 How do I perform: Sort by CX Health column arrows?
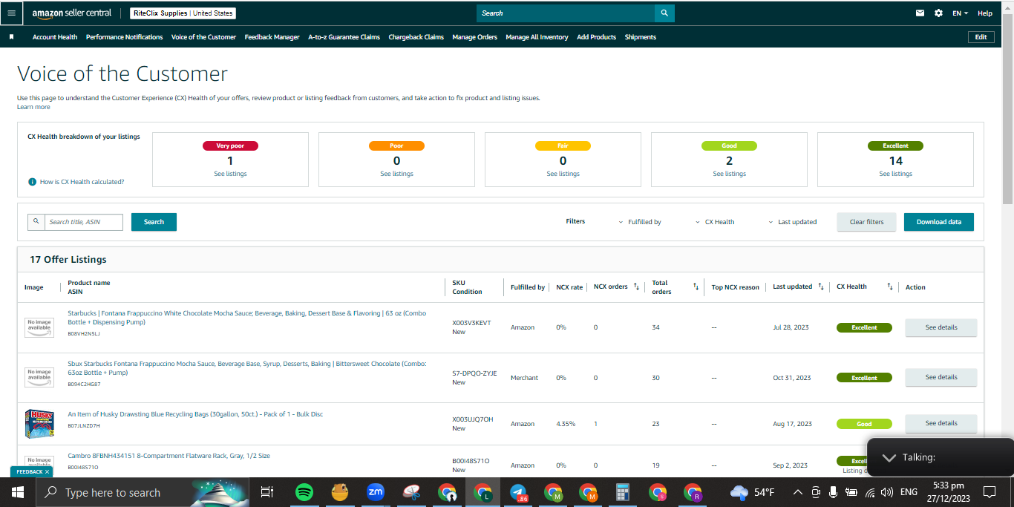click(890, 287)
